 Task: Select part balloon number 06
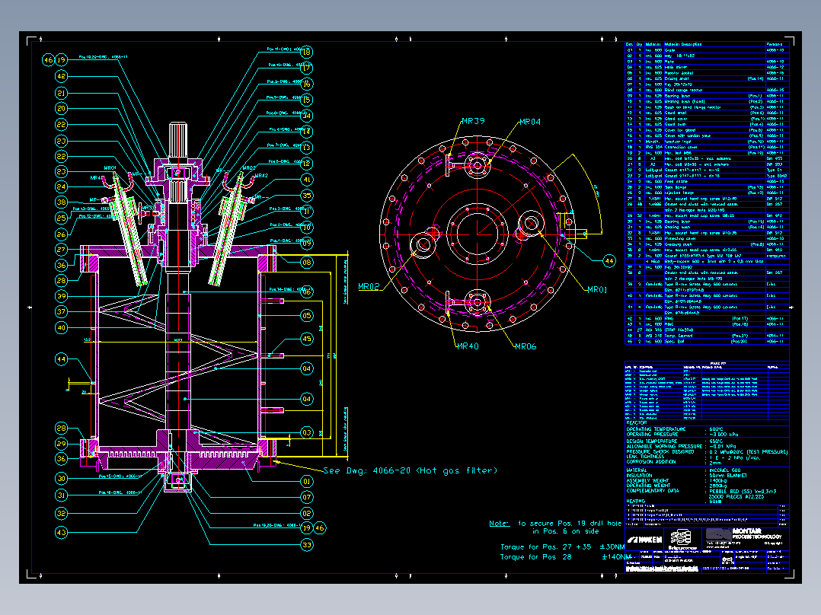pyautogui.click(x=307, y=292)
